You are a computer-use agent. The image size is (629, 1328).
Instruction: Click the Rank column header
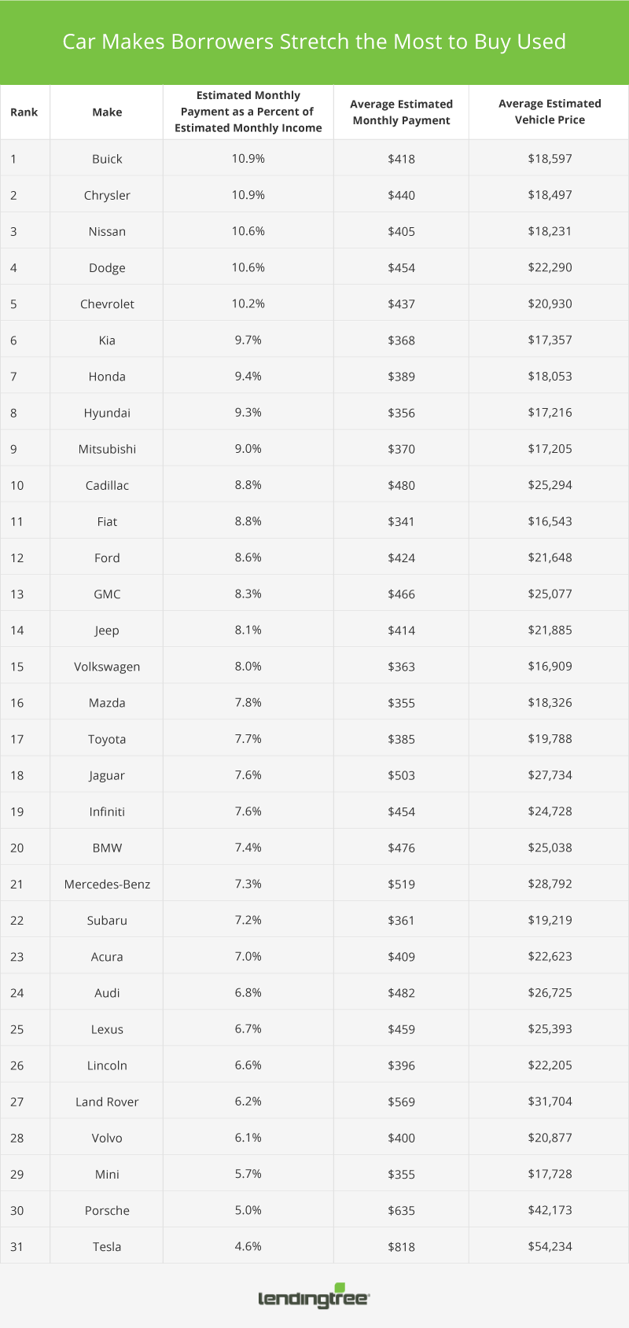(x=24, y=112)
